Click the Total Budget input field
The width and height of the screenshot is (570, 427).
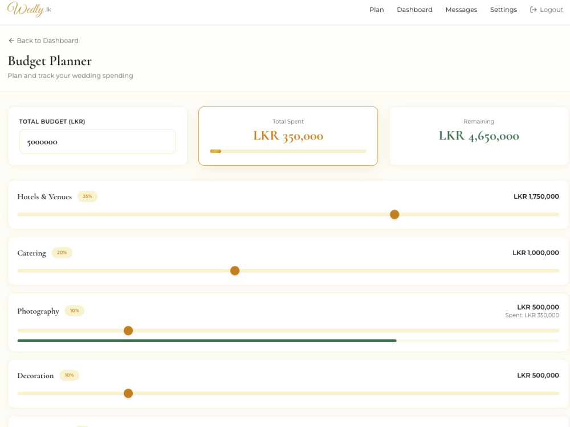pyautogui.click(x=97, y=142)
